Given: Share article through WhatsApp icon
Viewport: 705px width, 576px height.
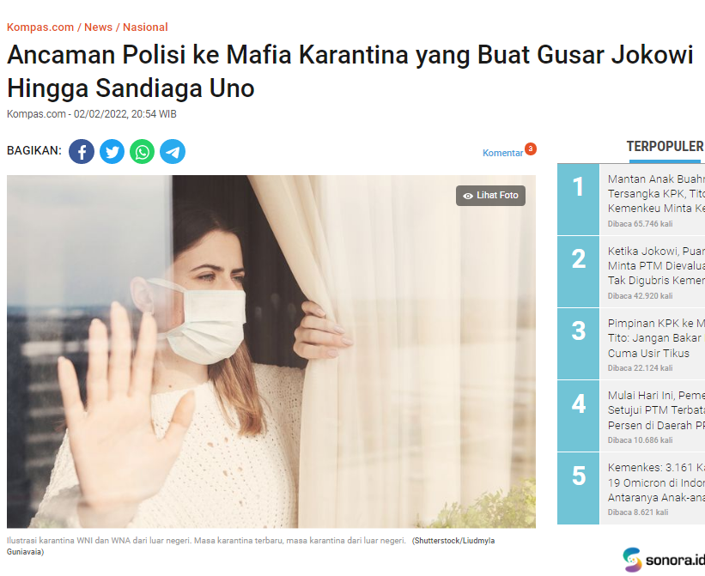Looking at the screenshot, I should pos(142,151).
